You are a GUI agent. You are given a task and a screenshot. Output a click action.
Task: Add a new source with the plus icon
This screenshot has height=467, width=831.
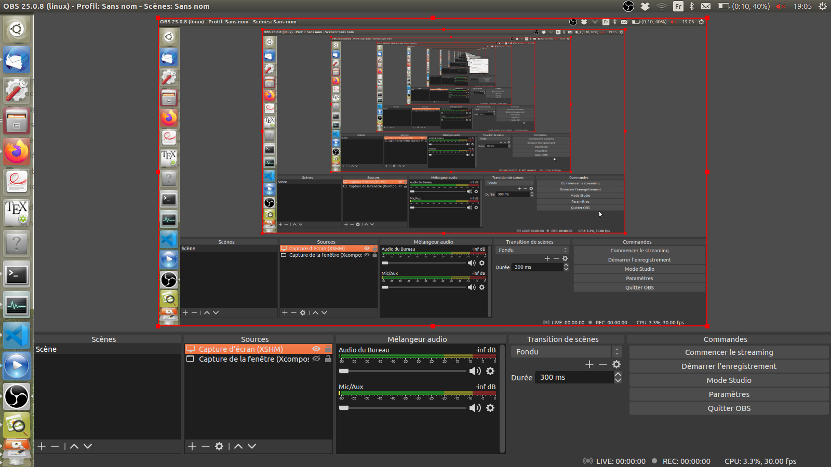click(192, 446)
